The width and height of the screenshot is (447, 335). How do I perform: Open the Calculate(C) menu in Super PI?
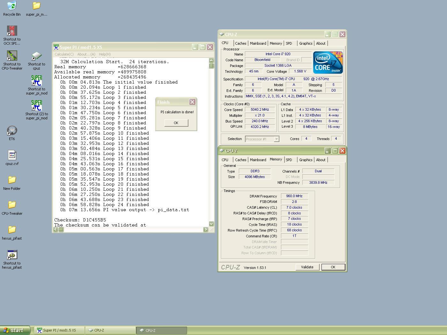click(x=64, y=54)
